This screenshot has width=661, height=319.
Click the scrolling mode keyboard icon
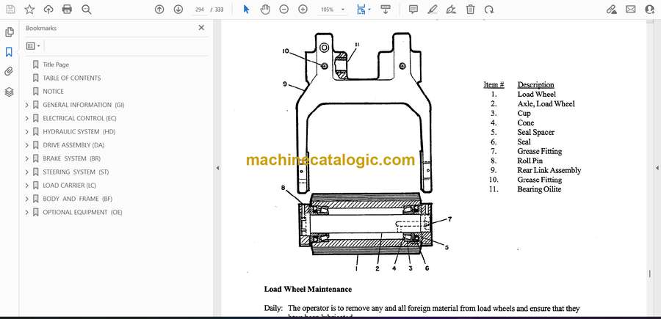coord(386,10)
